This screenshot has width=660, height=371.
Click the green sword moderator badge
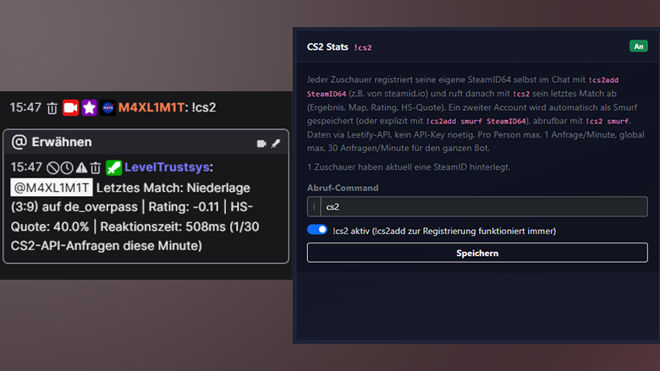pos(113,167)
